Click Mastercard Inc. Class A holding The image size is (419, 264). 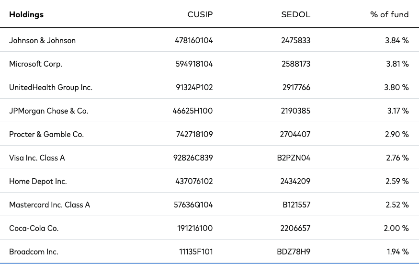pos(49,205)
